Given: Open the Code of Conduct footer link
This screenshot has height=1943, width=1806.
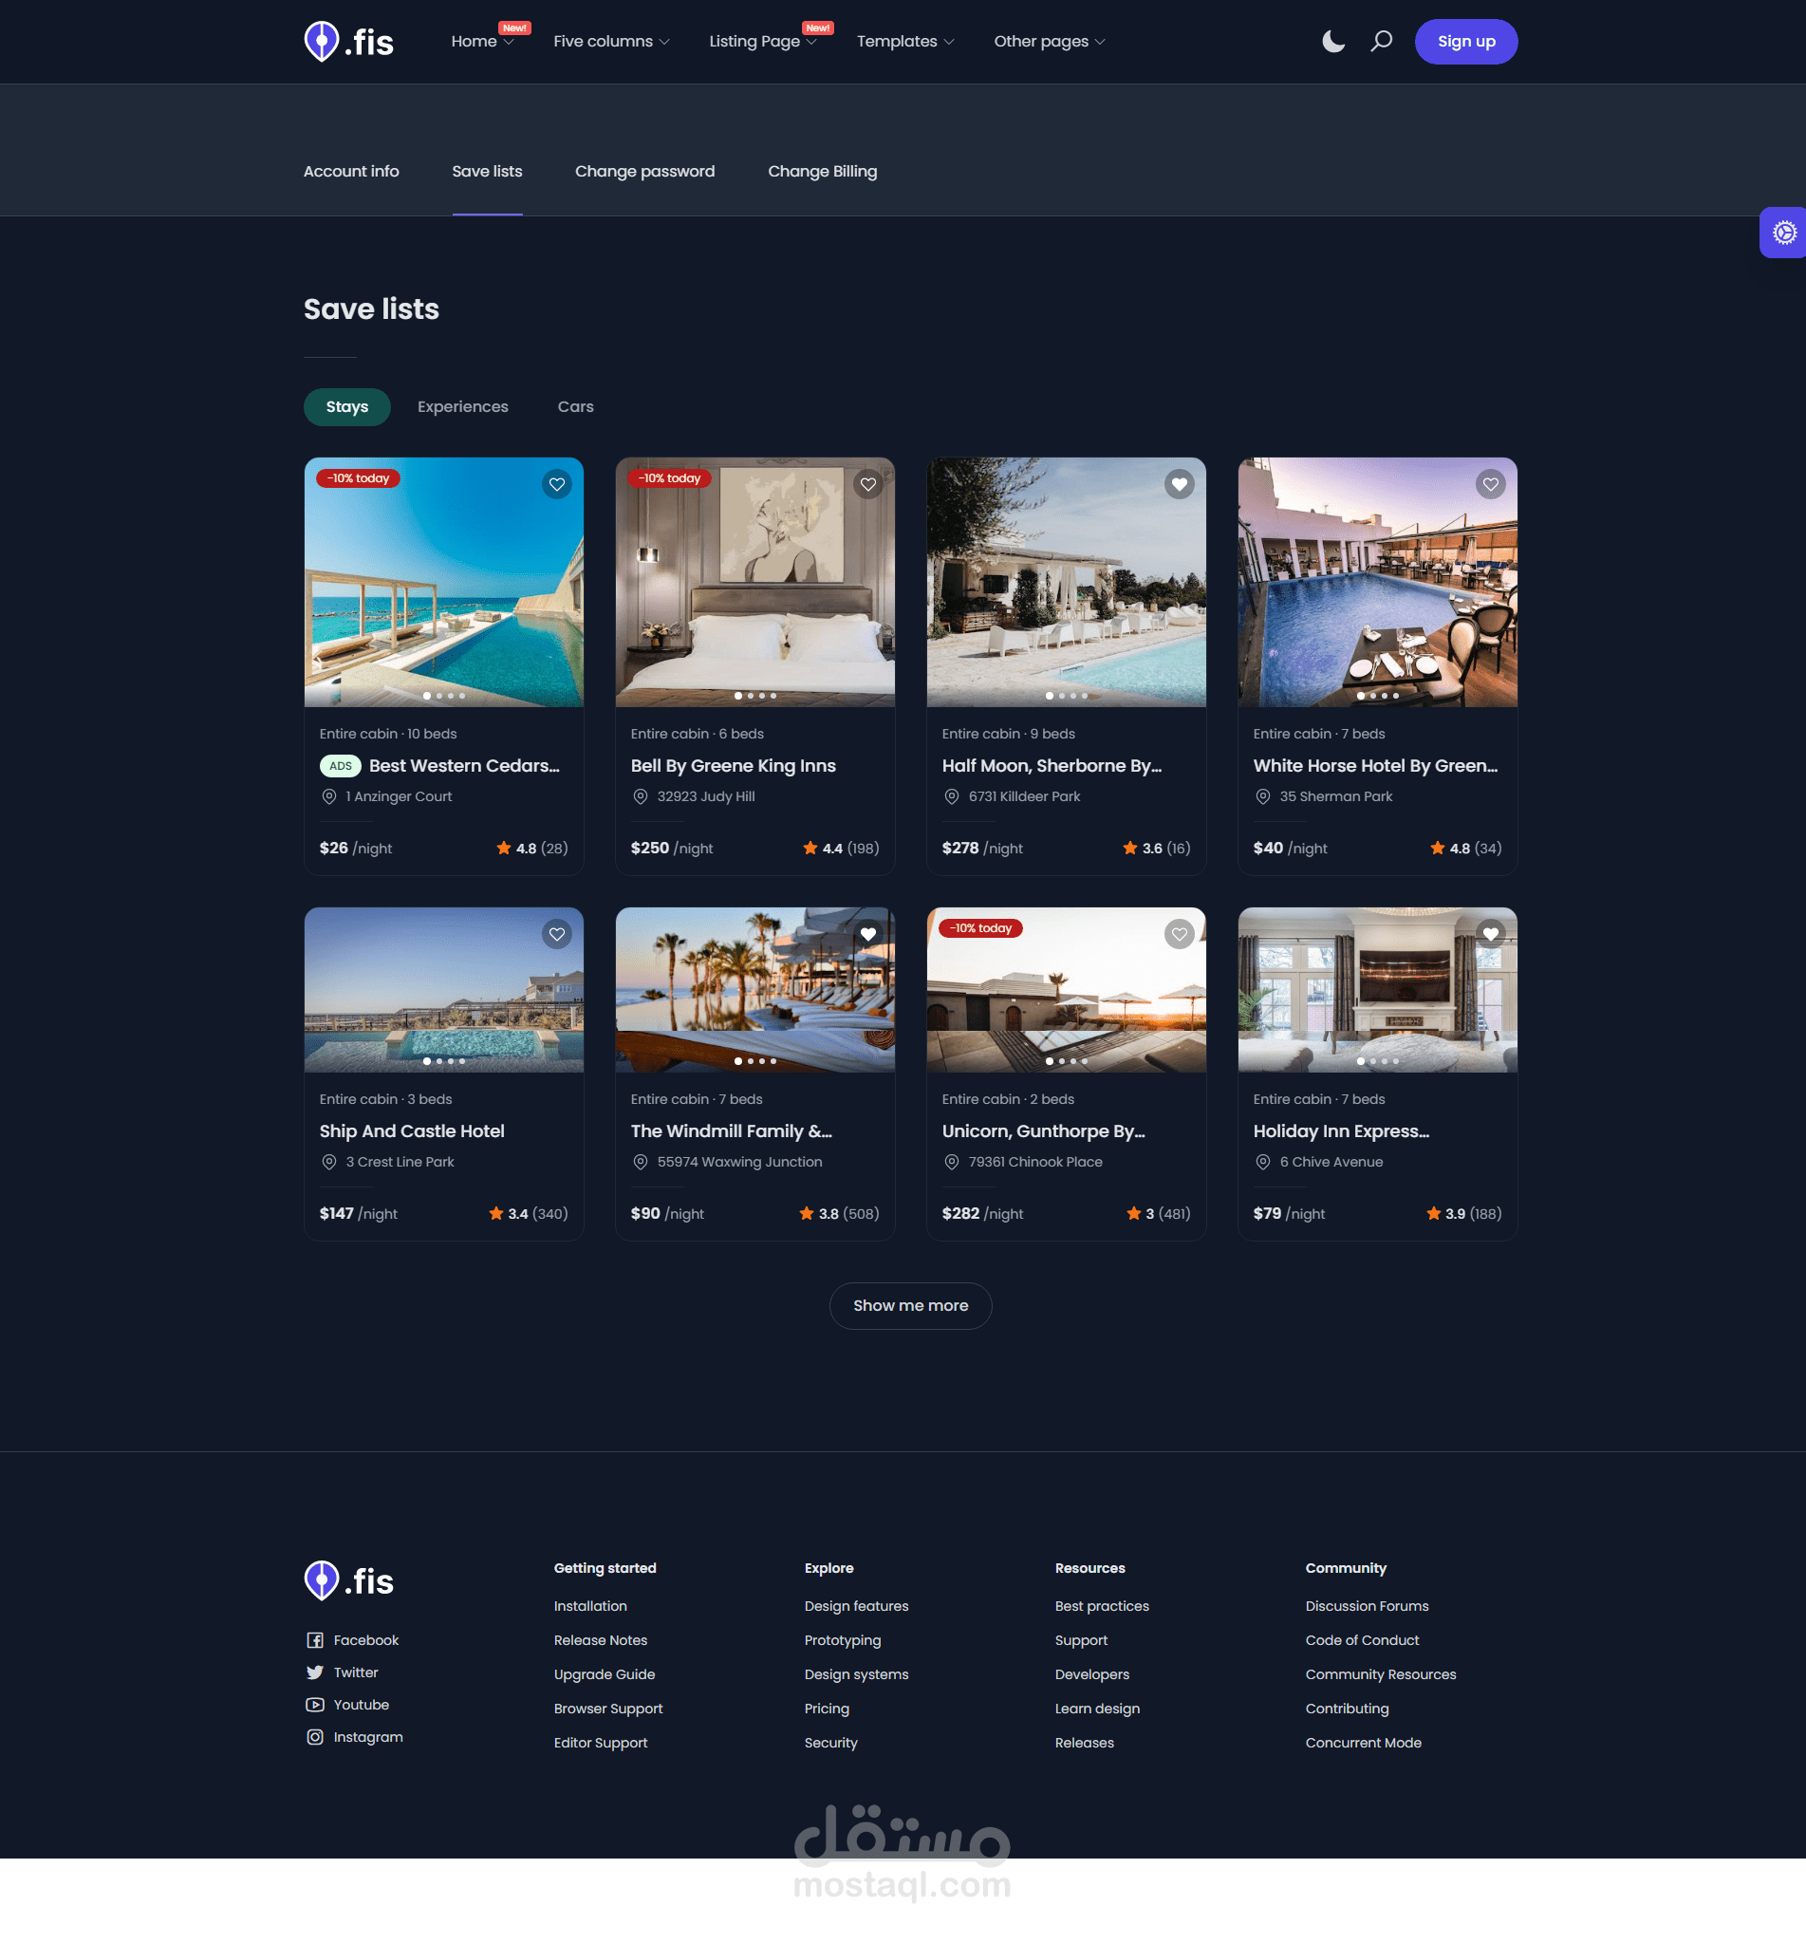Looking at the screenshot, I should [1361, 1640].
